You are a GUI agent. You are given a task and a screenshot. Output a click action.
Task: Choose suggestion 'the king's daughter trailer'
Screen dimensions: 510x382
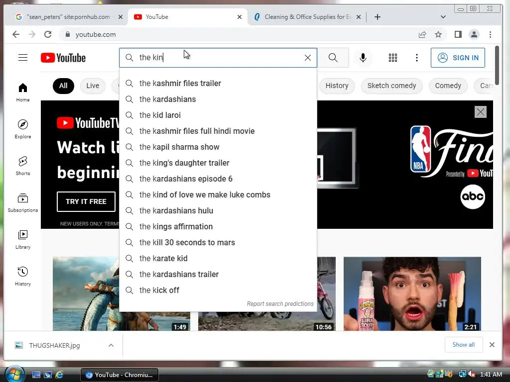pyautogui.click(x=218, y=163)
